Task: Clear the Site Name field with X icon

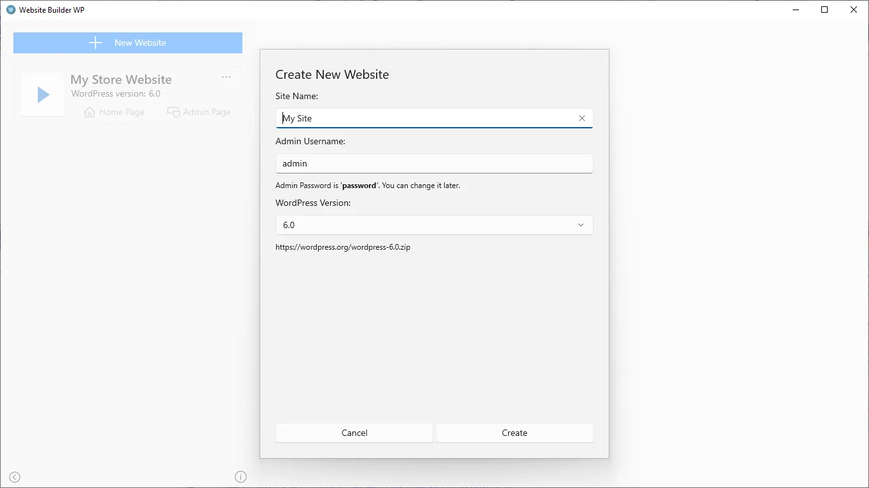Action: click(x=581, y=118)
